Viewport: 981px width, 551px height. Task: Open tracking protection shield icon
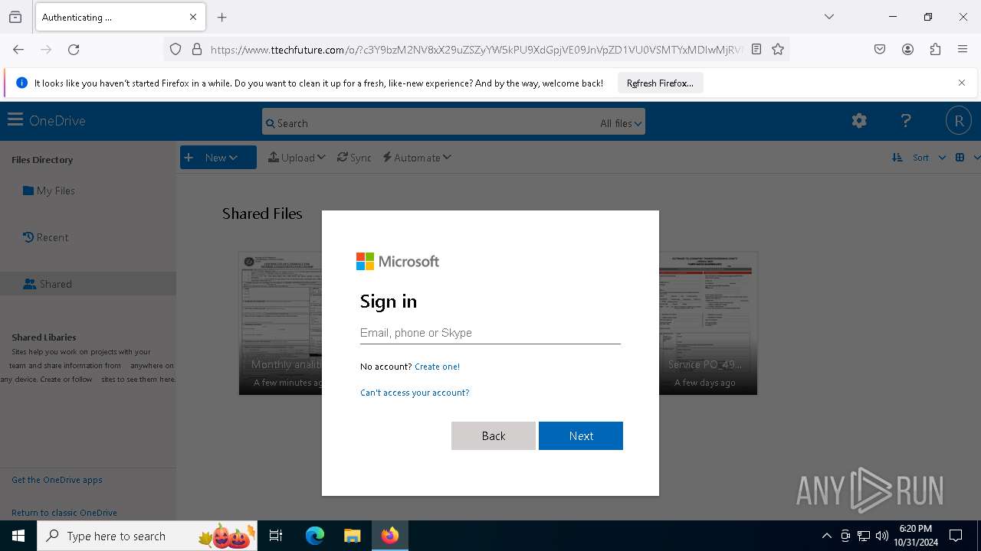point(176,49)
